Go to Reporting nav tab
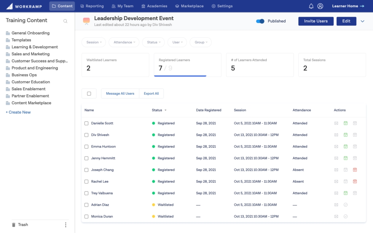 click(x=92, y=6)
